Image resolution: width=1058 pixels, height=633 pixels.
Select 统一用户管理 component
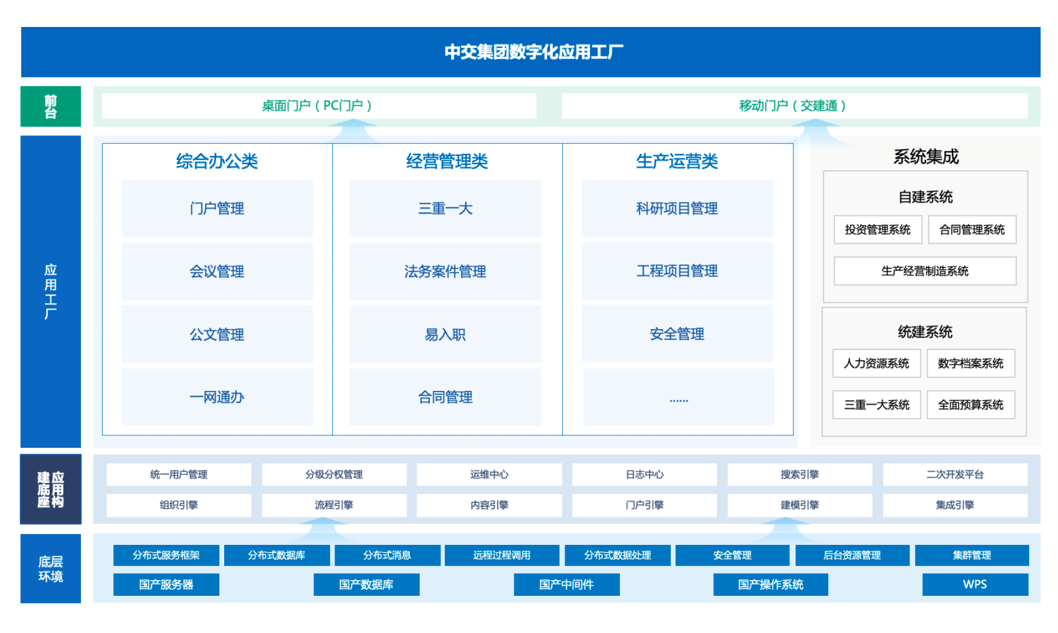(x=179, y=475)
